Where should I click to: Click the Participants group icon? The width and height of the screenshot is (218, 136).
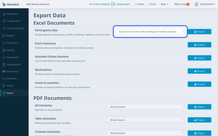(x=4, y=57)
